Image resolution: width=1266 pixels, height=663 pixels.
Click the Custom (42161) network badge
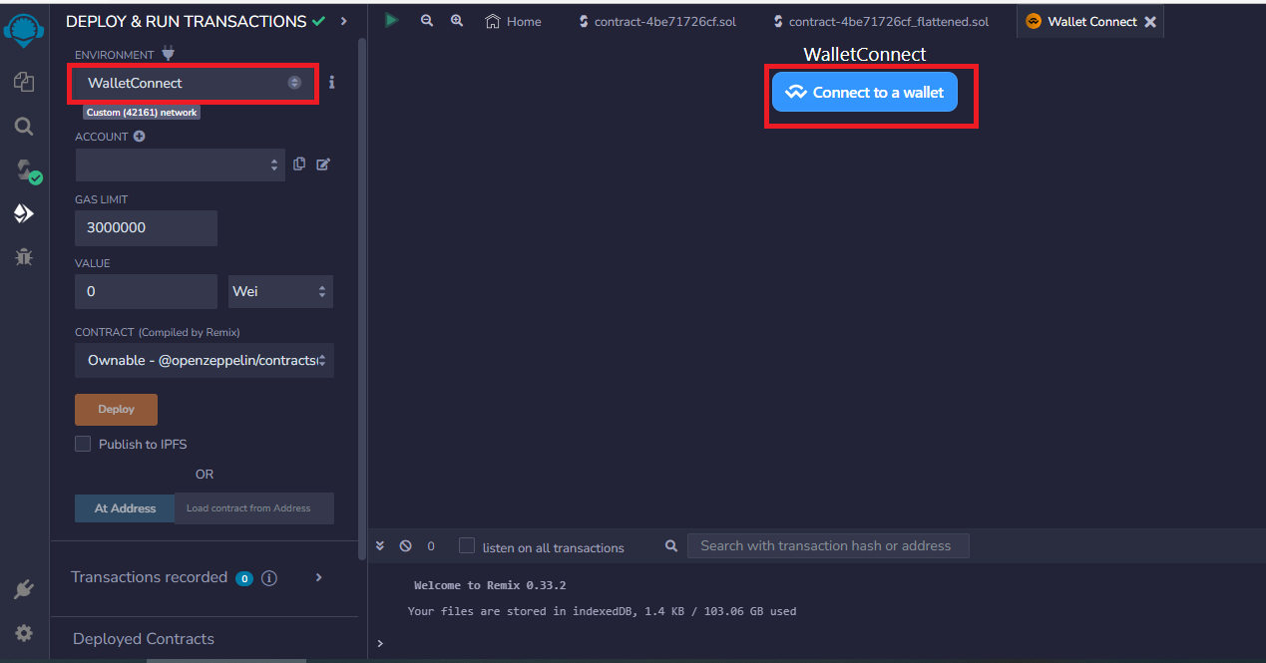142,113
